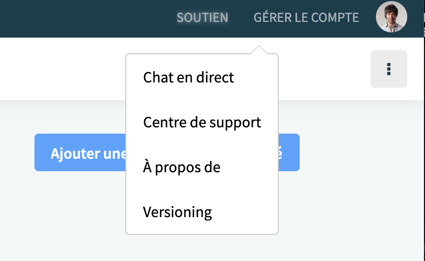
Task: Open the three-dot more options button
Action: [388, 69]
